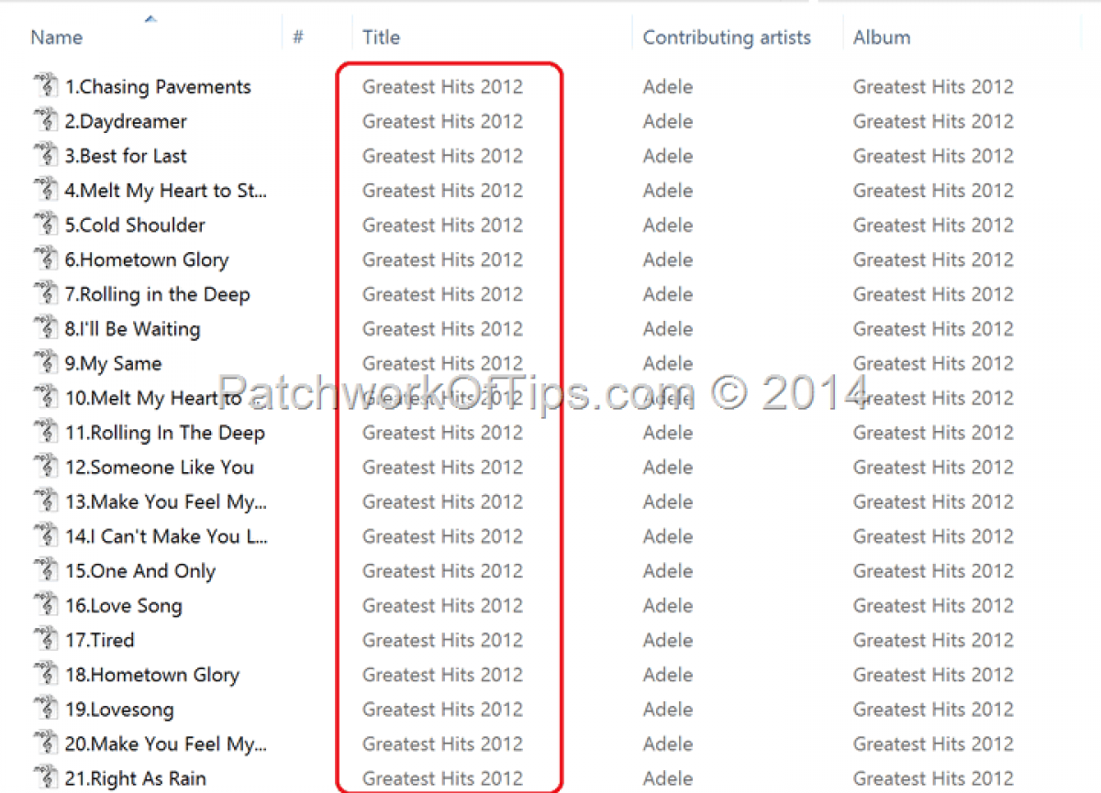The height and width of the screenshot is (793, 1101).
Task: Sort by Contributing artists column header
Action: coord(727,38)
